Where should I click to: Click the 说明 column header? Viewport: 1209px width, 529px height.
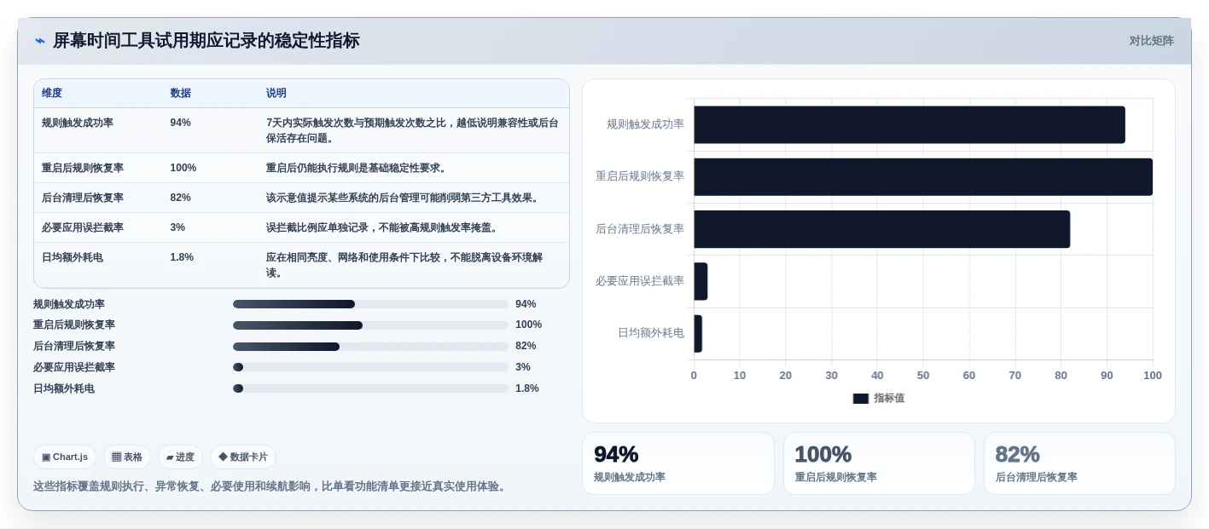[276, 93]
